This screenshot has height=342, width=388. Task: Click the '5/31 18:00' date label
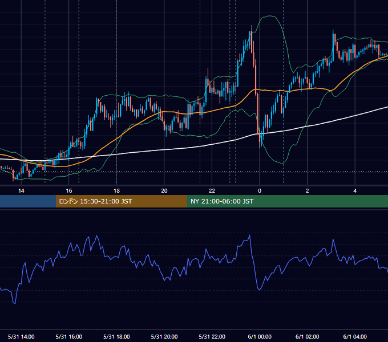[116, 336]
